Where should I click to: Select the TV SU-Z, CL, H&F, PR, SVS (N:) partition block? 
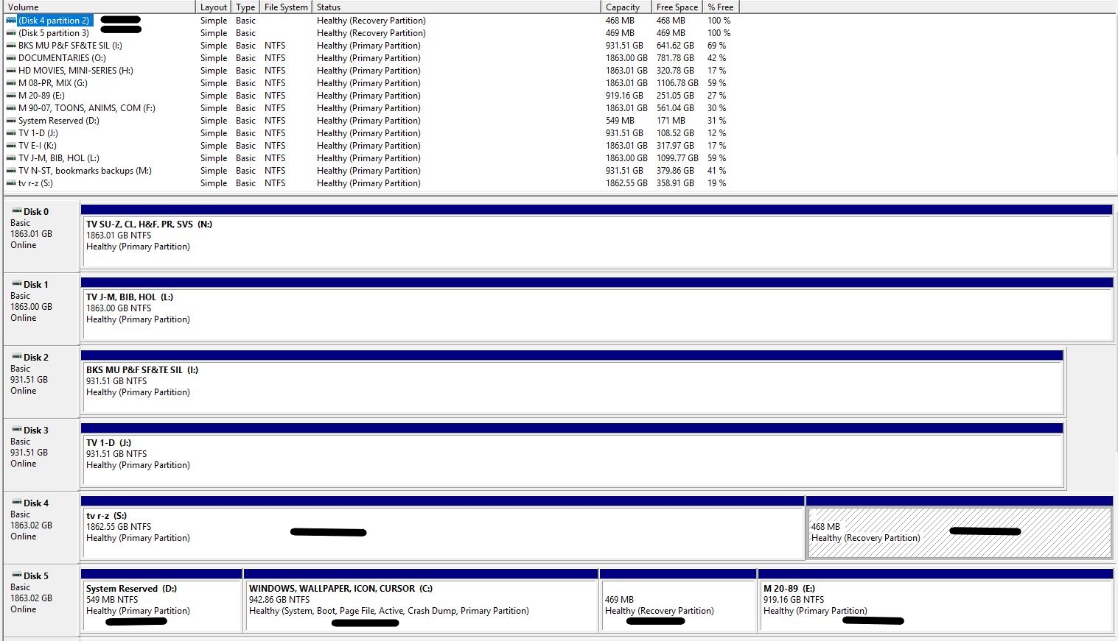(x=596, y=237)
